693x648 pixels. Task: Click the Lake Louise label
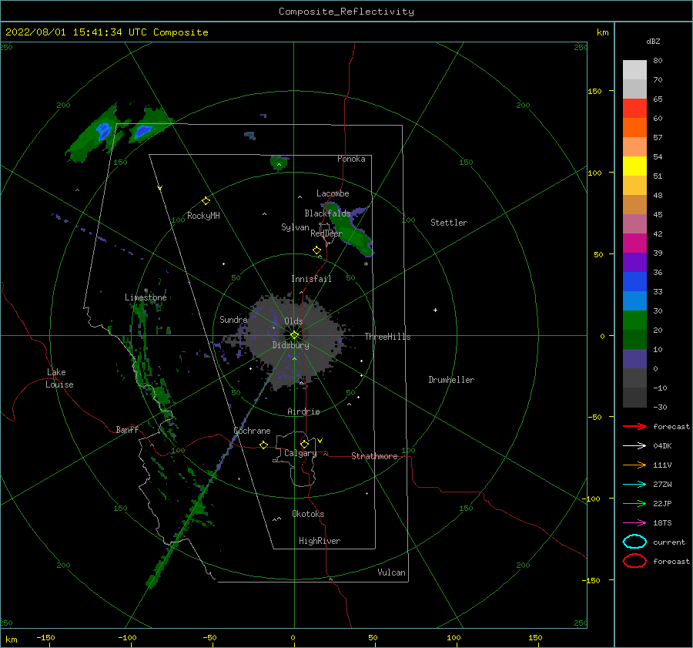[x=59, y=378]
